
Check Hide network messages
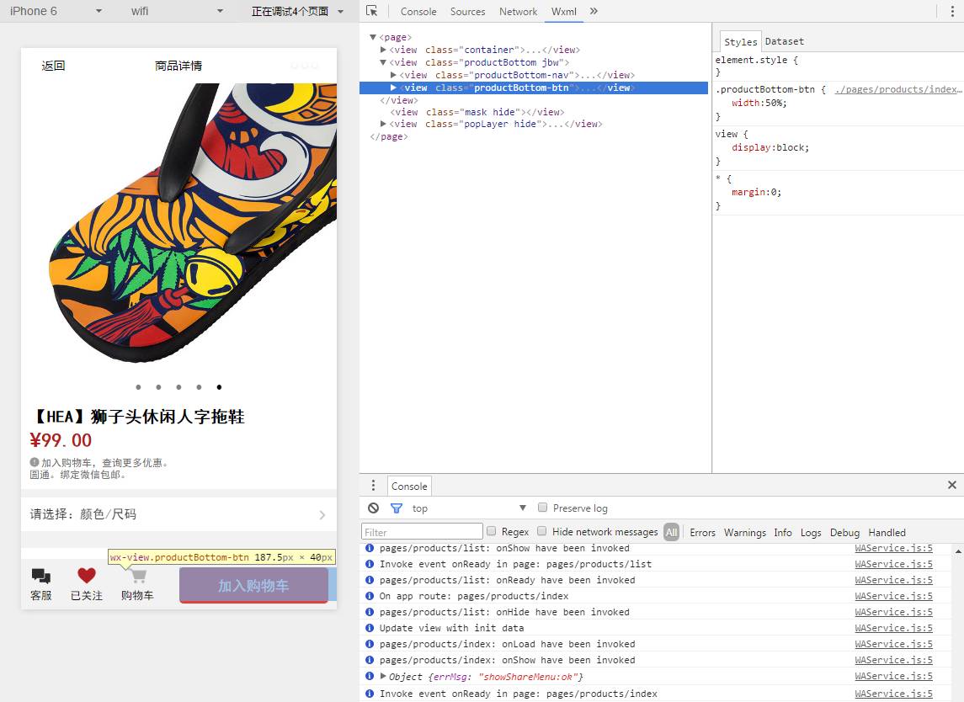(x=541, y=531)
